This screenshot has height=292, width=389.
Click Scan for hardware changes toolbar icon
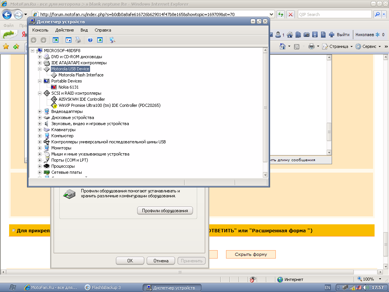[x=112, y=40]
